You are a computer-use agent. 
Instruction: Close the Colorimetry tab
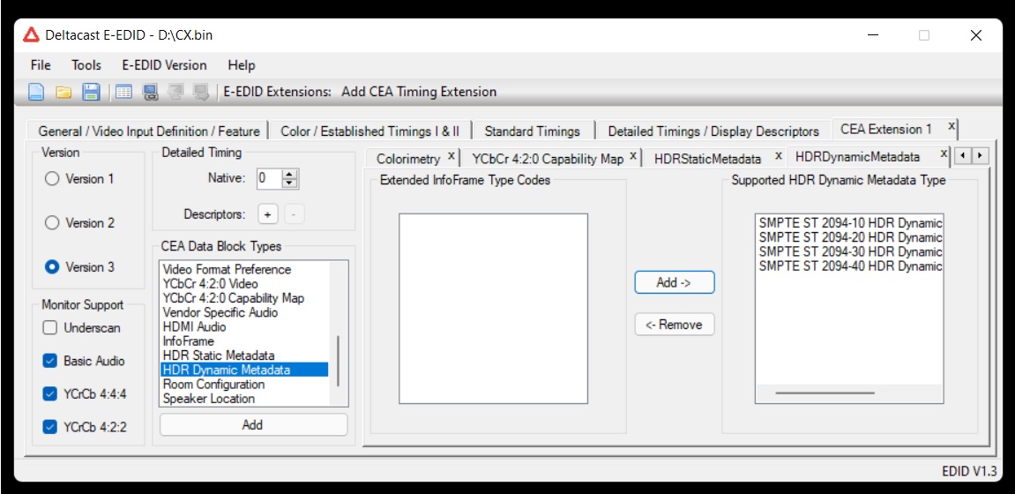click(x=452, y=154)
